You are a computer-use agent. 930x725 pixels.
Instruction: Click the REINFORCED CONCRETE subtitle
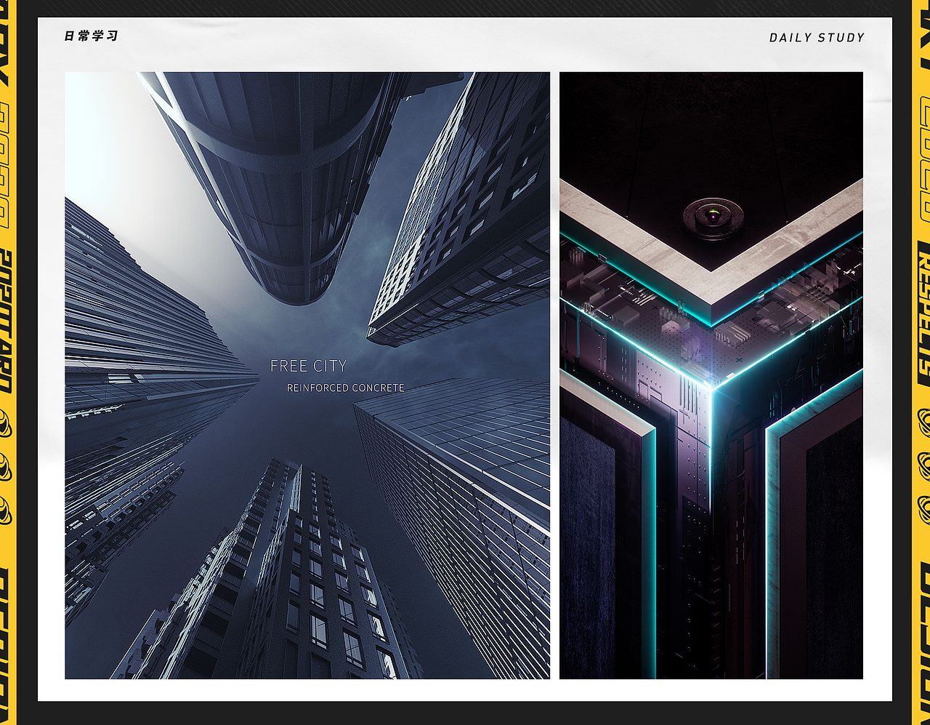[x=345, y=388]
